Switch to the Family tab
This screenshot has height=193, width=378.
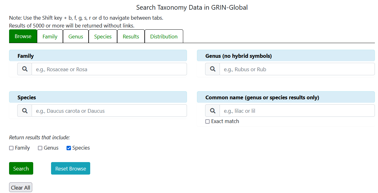click(x=50, y=36)
